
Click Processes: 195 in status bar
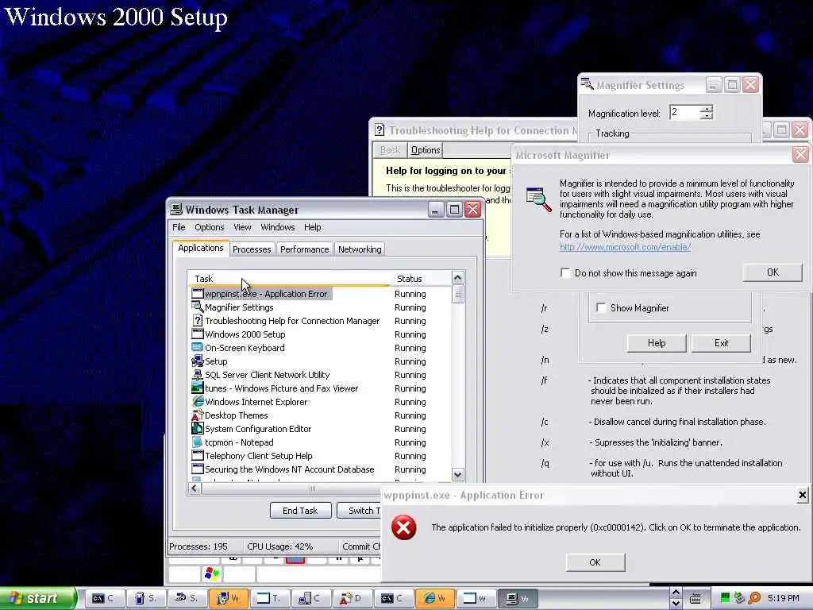point(198,546)
